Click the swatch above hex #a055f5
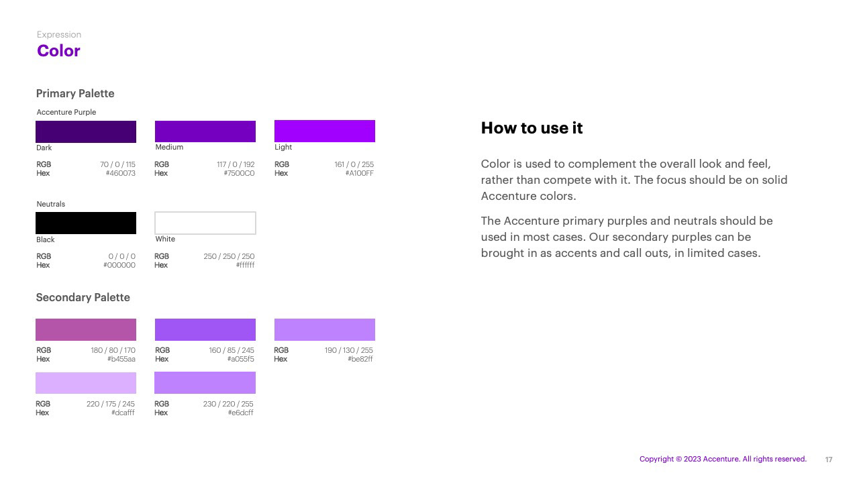859x483 pixels. (x=205, y=329)
